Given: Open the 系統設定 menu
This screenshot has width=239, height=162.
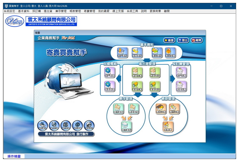Looking at the screenshot, I should [x=10, y=11].
